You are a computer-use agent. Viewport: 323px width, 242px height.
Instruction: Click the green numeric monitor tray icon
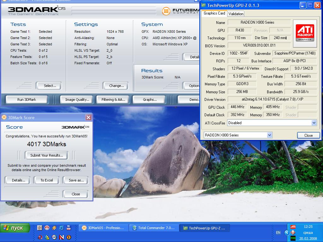[x=293, y=239]
